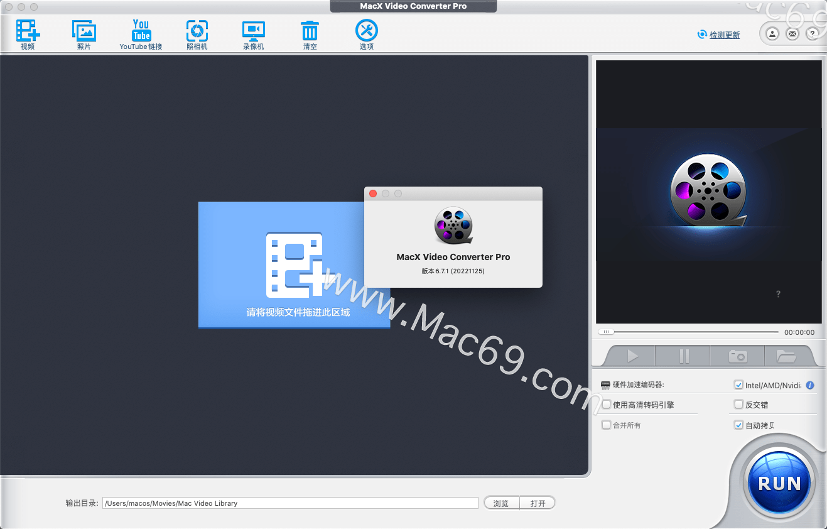827x529 pixels.
Task: Click MacX logo in the About dialog
Action: click(453, 225)
